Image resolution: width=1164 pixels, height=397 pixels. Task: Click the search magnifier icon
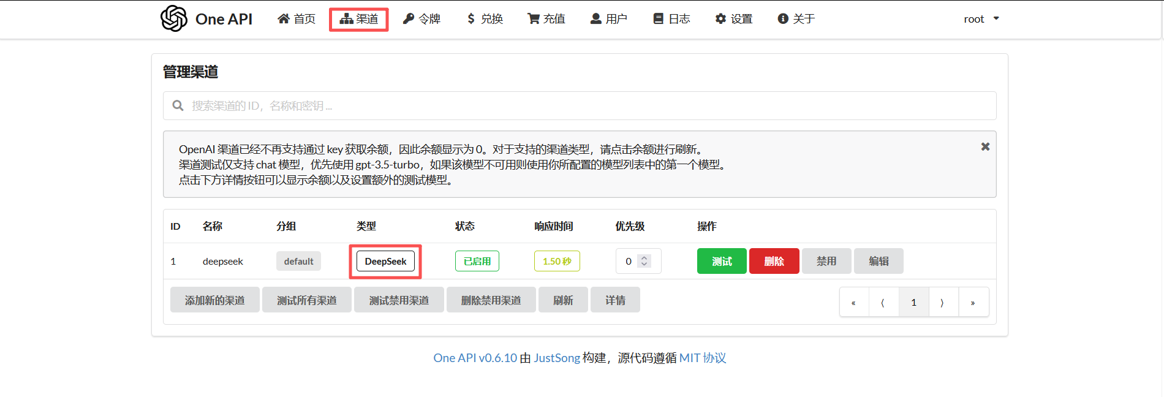pyautogui.click(x=178, y=106)
